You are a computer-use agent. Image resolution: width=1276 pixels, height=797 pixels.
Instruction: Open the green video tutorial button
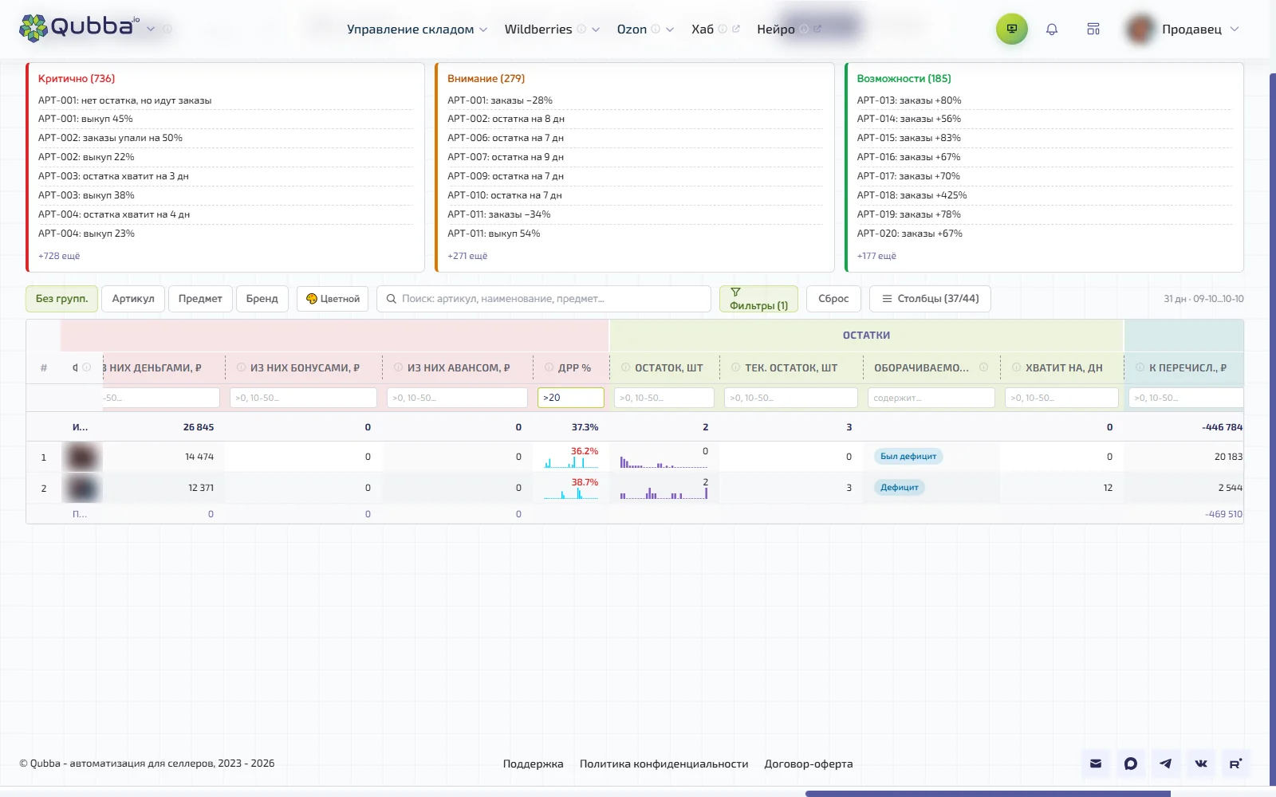click(1011, 29)
